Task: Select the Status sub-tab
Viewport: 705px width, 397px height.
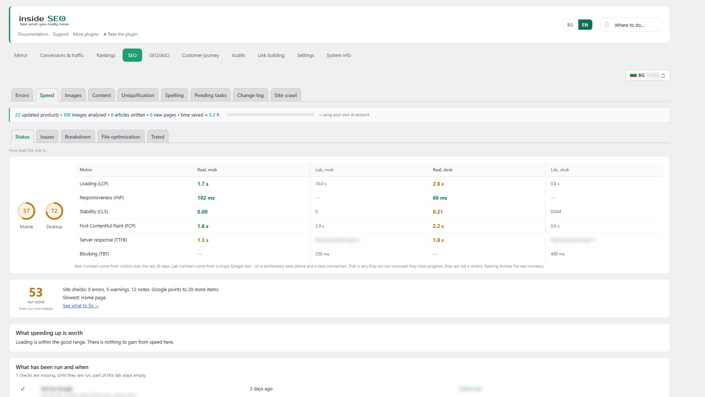Action: pos(22,137)
